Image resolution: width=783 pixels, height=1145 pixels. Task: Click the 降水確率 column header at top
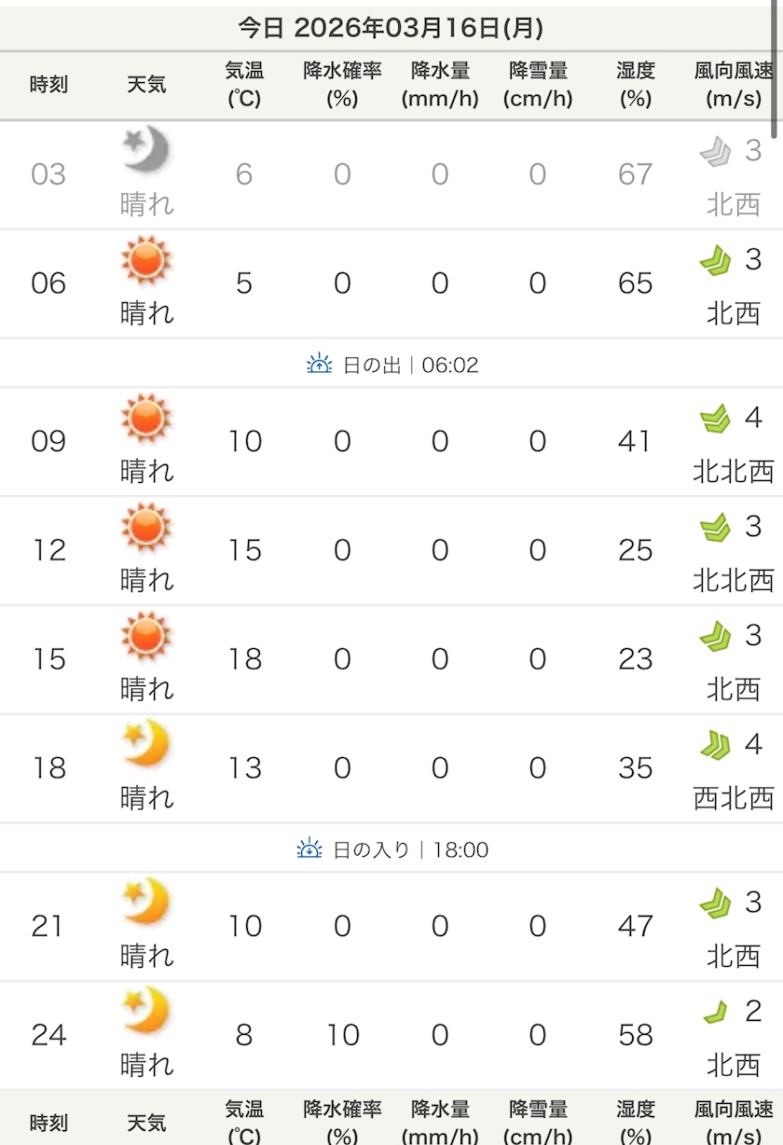click(x=342, y=84)
